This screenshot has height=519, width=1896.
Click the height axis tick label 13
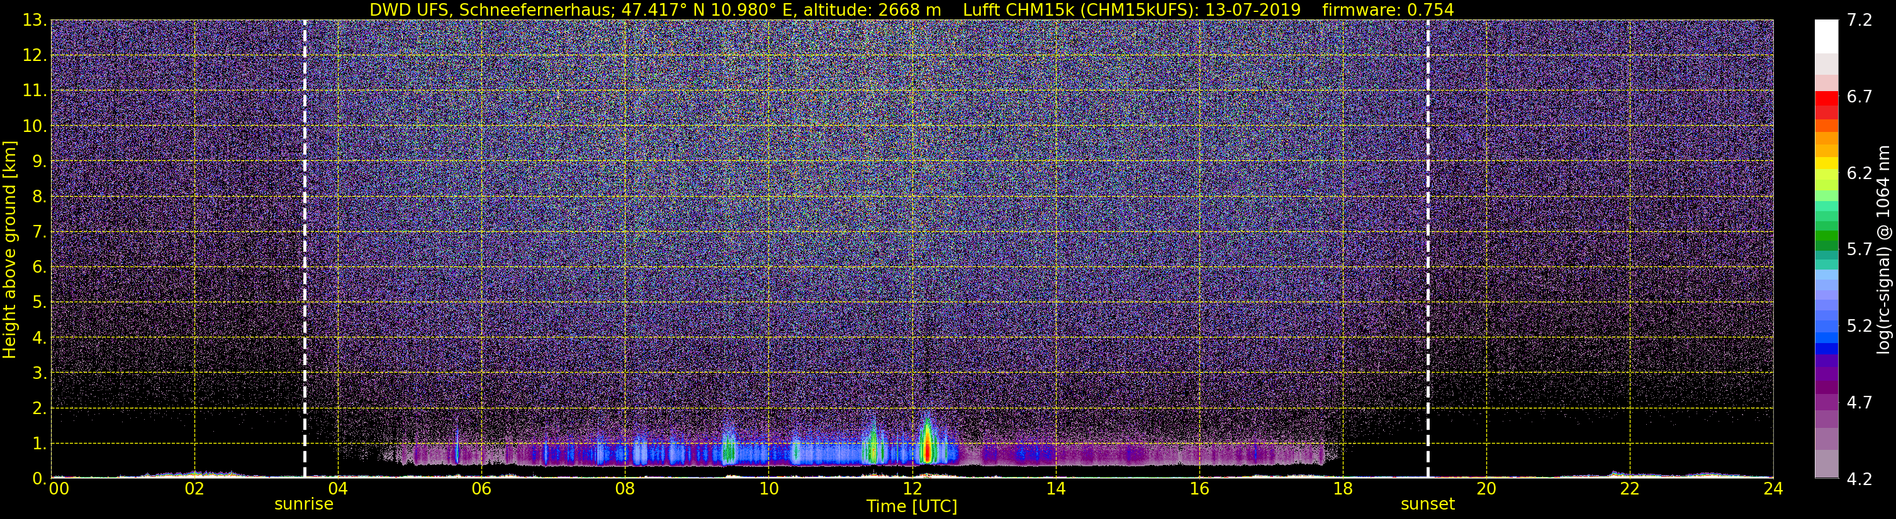coord(35,21)
